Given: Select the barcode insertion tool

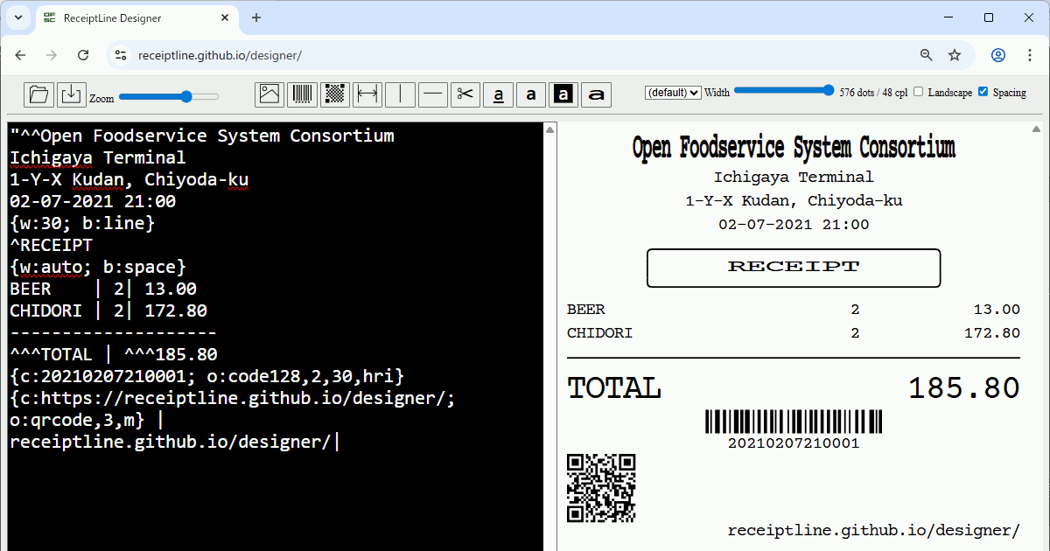Looking at the screenshot, I should pos(302,94).
